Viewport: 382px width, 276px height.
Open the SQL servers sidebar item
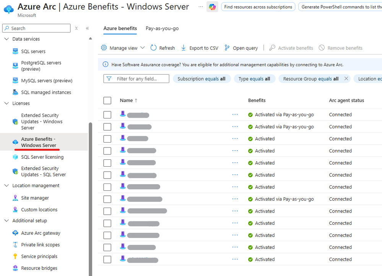(33, 51)
